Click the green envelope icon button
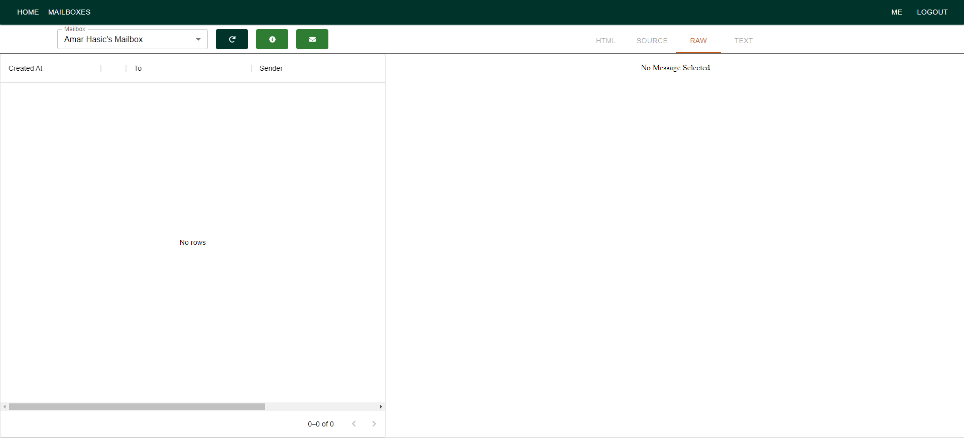 (x=312, y=39)
